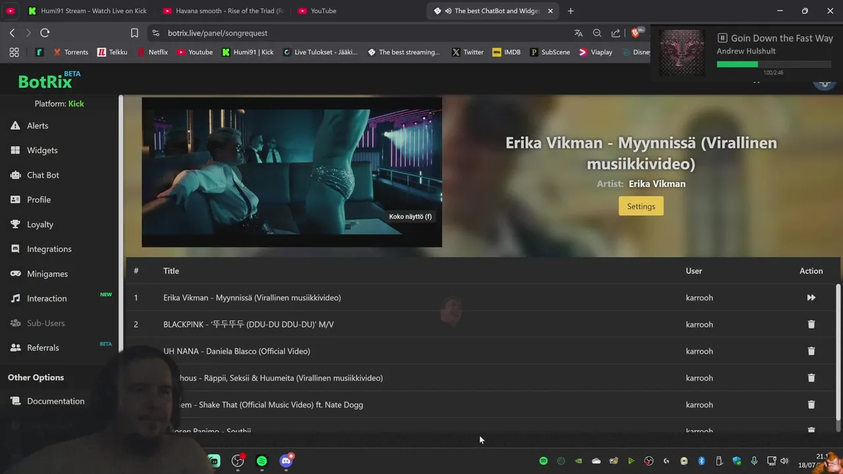Screen dimensions: 843x474
Task: Click the Kick platform label
Action: 76,103
